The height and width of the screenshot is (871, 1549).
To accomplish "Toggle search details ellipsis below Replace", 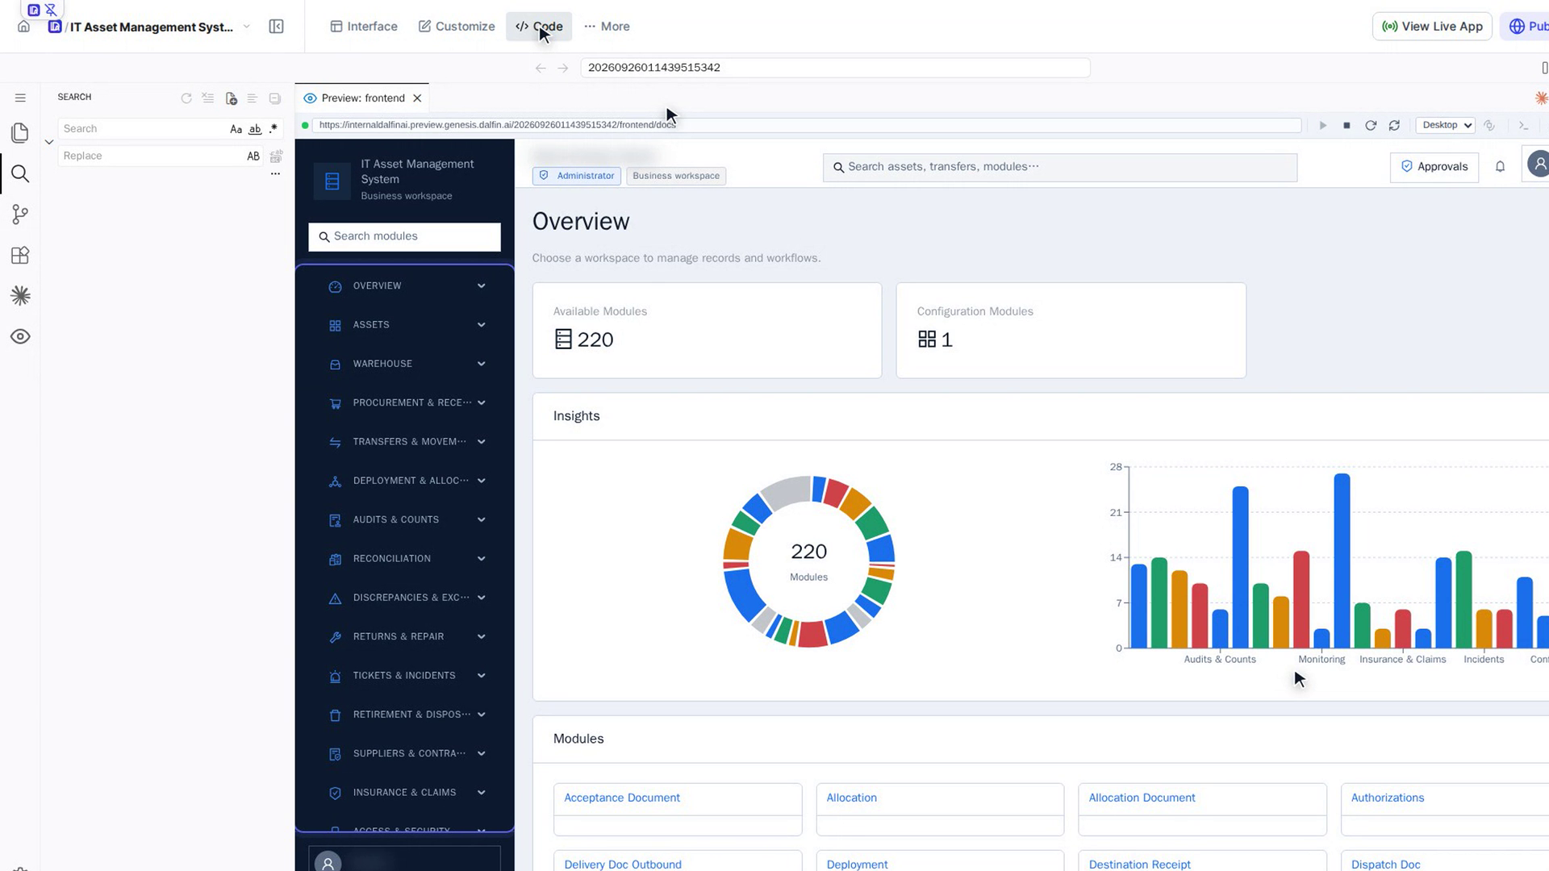I will pyautogui.click(x=275, y=173).
